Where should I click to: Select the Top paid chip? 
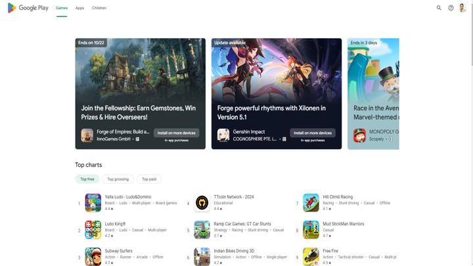click(149, 179)
